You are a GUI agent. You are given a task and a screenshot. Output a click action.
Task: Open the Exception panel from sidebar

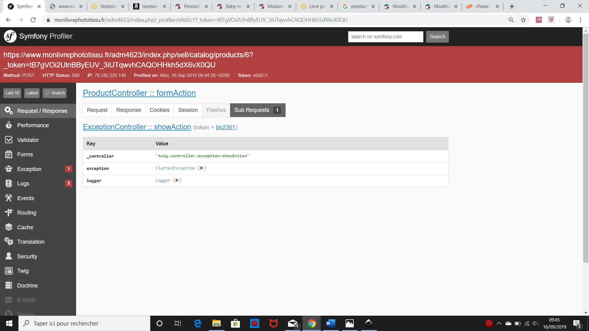coord(38,169)
